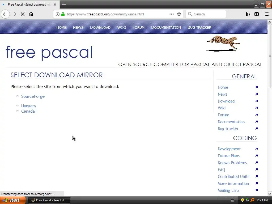The width and height of the screenshot is (272, 204).
Task: Show site information icon in address bar
Action: tap(58, 14)
